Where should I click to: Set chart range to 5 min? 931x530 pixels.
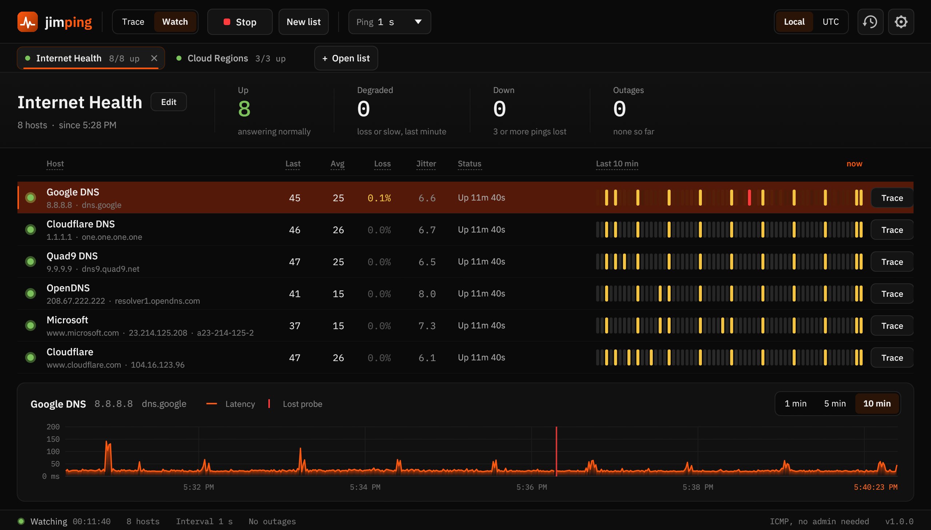pos(835,403)
